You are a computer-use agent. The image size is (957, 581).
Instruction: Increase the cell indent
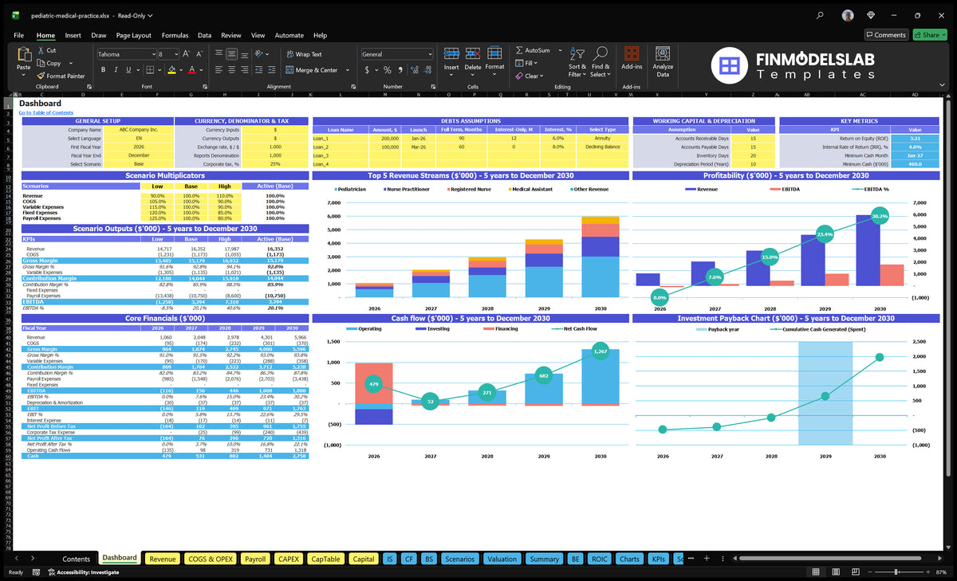pyautogui.click(x=272, y=69)
